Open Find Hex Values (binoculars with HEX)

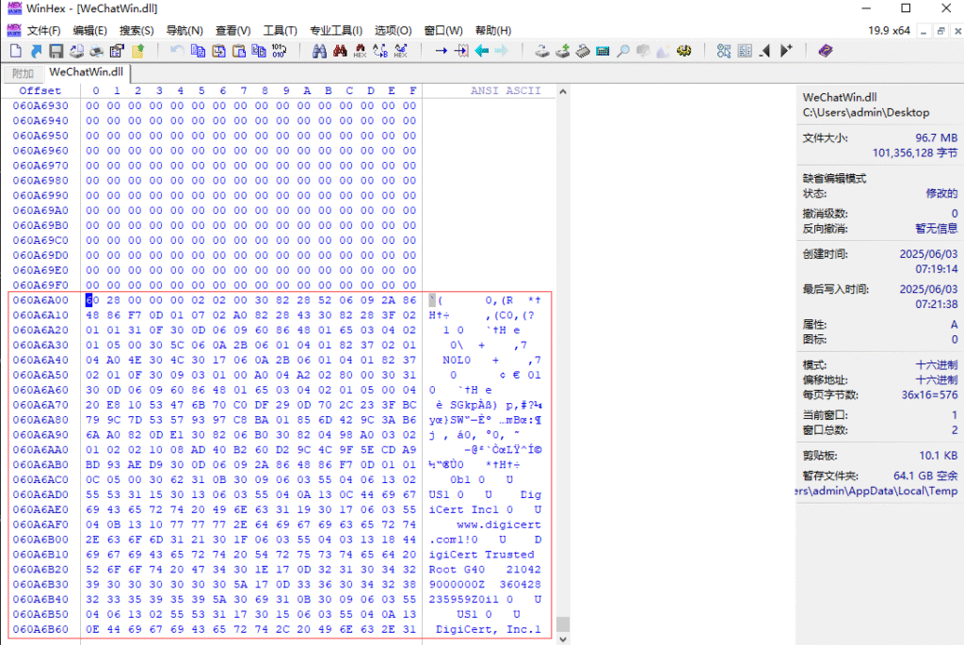tap(361, 51)
